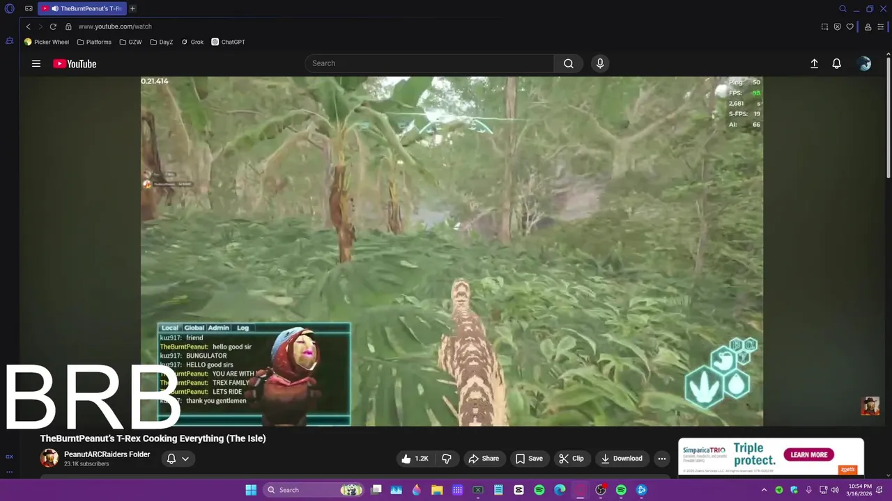Start voice search with microphone icon
The height and width of the screenshot is (501, 892).
pos(600,63)
